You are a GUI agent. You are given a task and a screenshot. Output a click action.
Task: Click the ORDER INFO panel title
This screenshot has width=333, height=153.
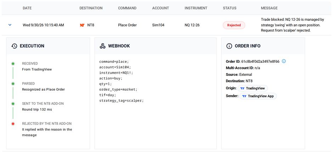(x=248, y=46)
